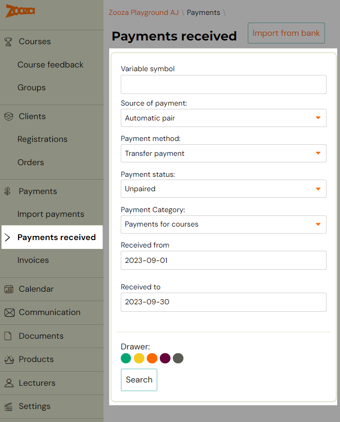
Task: Open Calendar via its calendar icon
Action: coord(9,289)
